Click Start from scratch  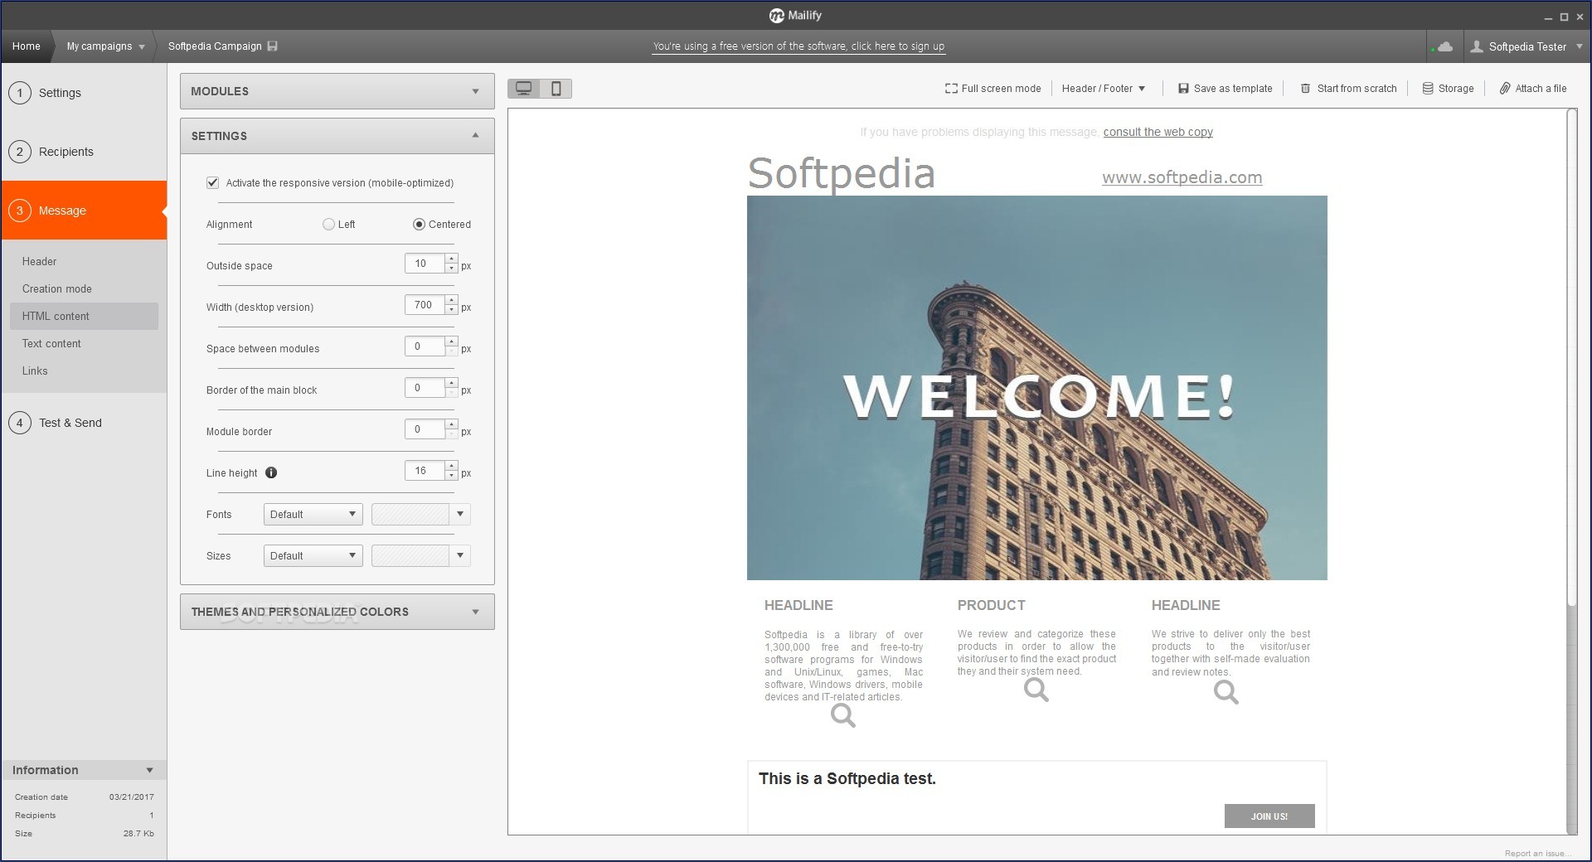(1348, 89)
